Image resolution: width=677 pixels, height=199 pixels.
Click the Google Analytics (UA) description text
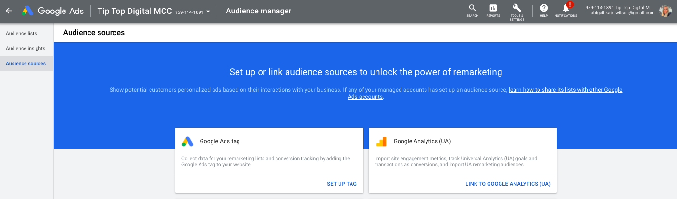[456, 162]
